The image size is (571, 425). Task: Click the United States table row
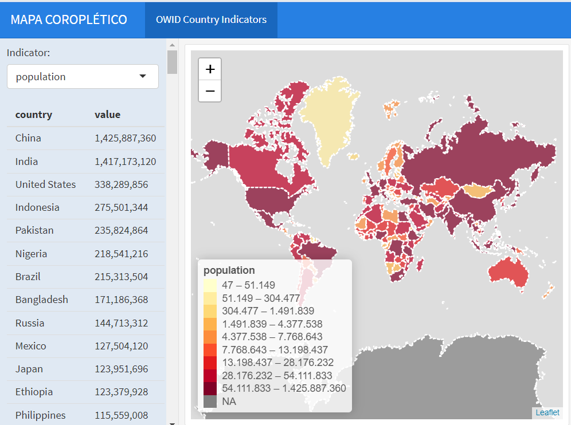[85, 184]
